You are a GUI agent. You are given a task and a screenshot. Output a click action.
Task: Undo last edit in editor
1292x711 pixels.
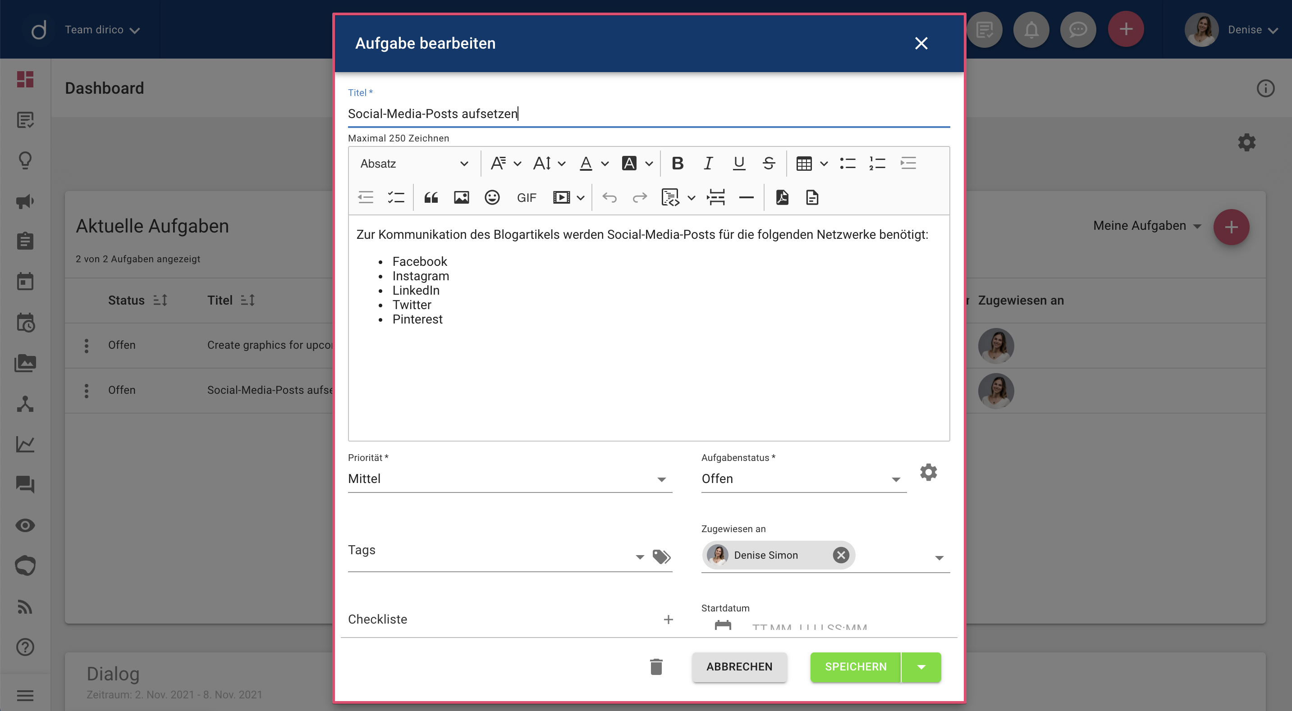point(609,197)
